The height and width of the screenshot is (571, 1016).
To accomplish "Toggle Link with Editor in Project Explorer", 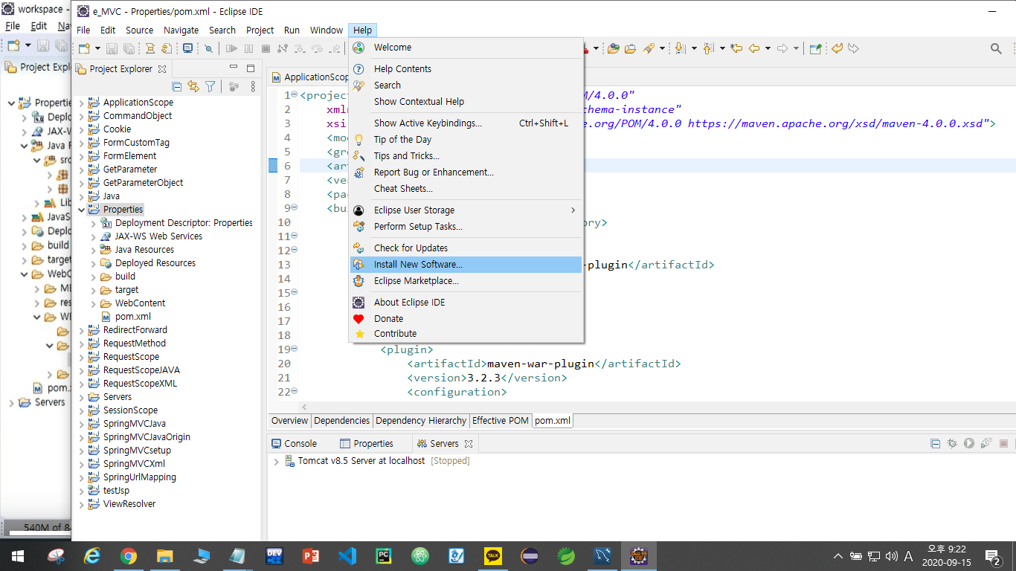I will tap(193, 87).
